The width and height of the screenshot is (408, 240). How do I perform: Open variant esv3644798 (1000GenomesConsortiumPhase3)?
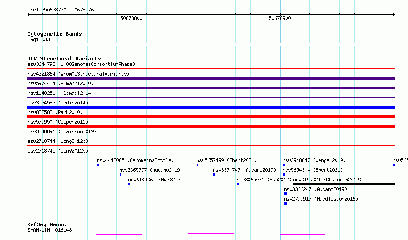tap(83, 64)
